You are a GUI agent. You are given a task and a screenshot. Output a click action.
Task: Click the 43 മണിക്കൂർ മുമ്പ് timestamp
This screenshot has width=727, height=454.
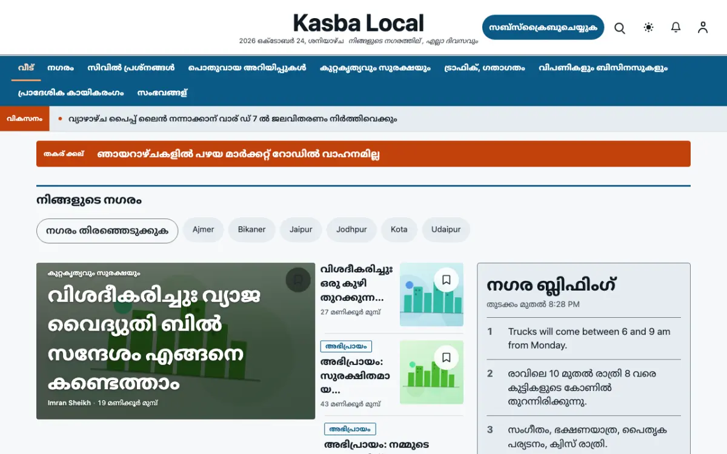(x=351, y=404)
